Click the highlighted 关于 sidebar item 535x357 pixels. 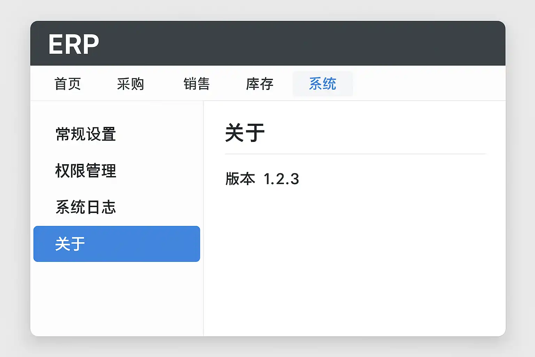(116, 244)
